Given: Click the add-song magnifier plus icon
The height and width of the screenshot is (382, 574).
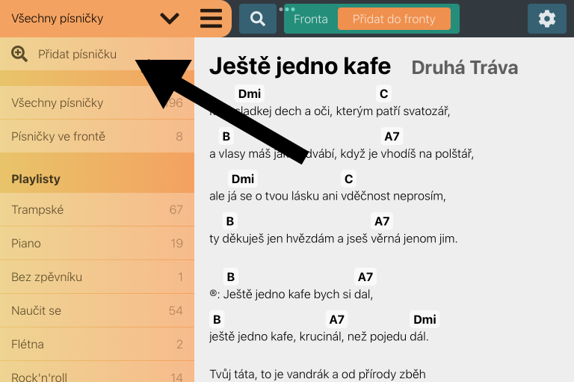Looking at the screenshot, I should [x=19, y=55].
